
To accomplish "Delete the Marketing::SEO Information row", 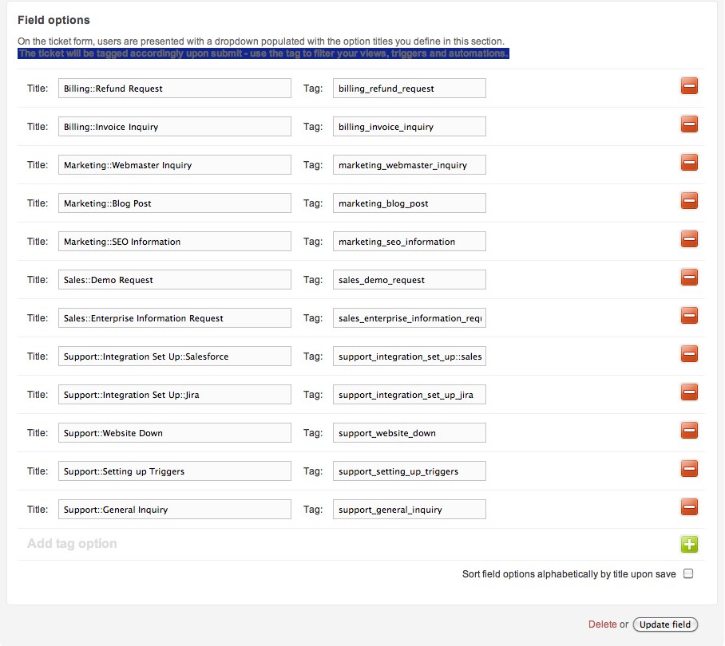I will (689, 239).
